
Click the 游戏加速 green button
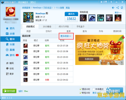pos(9,91)
